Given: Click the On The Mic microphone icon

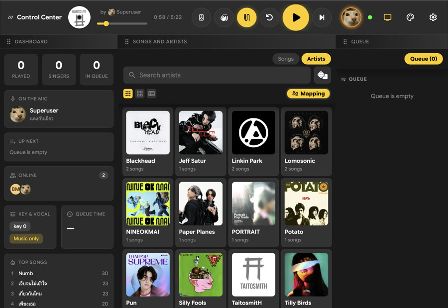Looking at the screenshot, I should point(12,99).
